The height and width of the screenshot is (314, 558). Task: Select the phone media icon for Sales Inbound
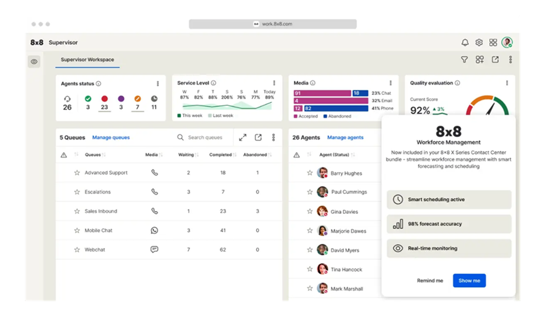pos(154,211)
